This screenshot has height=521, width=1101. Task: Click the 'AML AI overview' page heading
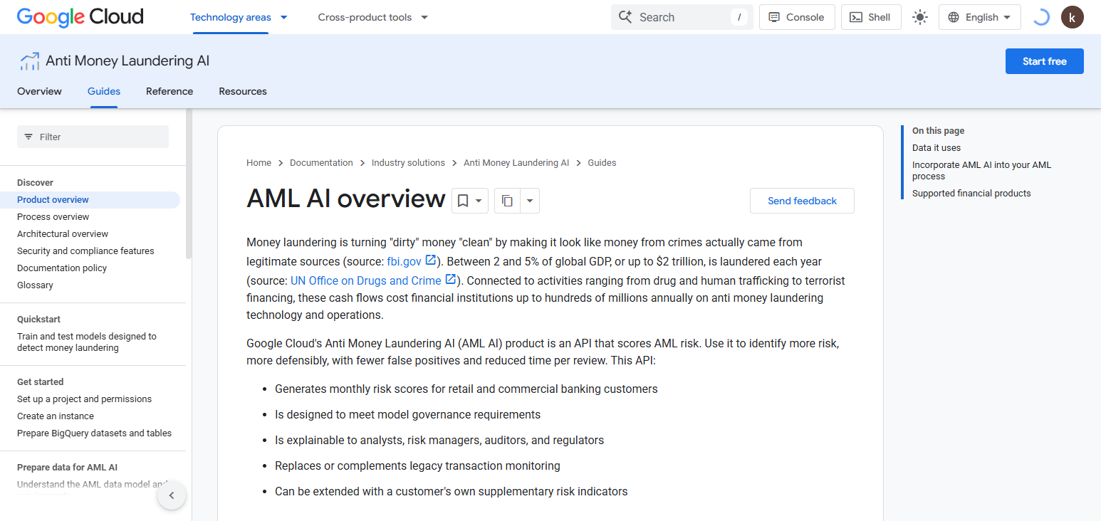(x=346, y=199)
